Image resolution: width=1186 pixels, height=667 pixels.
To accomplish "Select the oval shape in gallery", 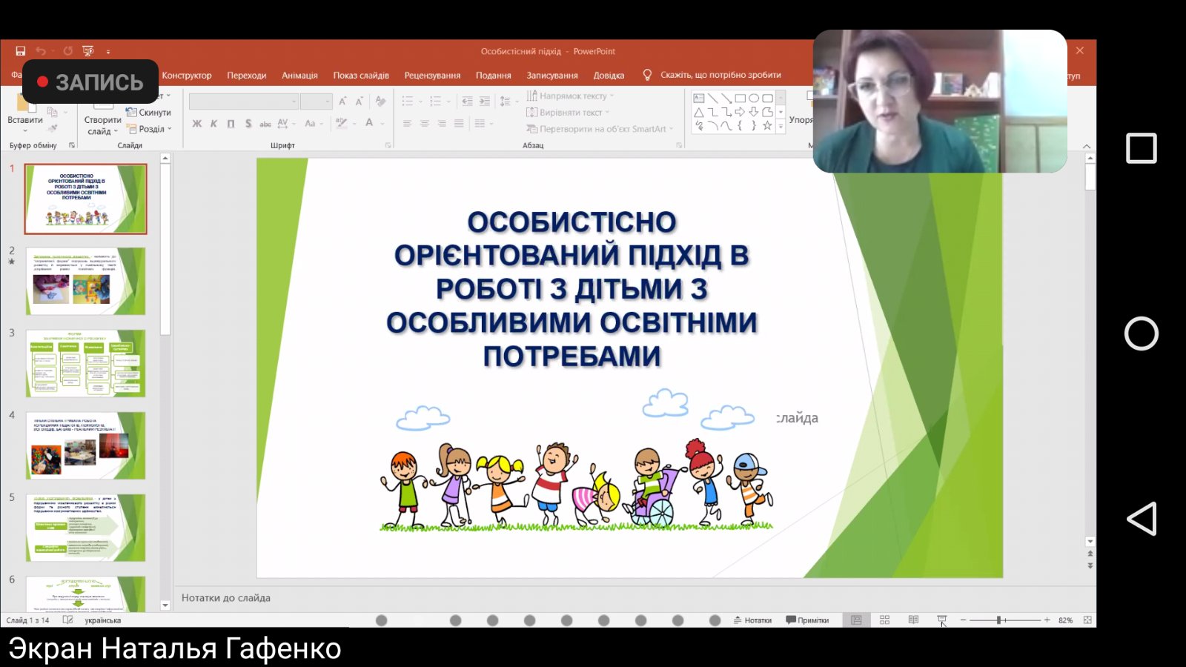I will tap(754, 99).
